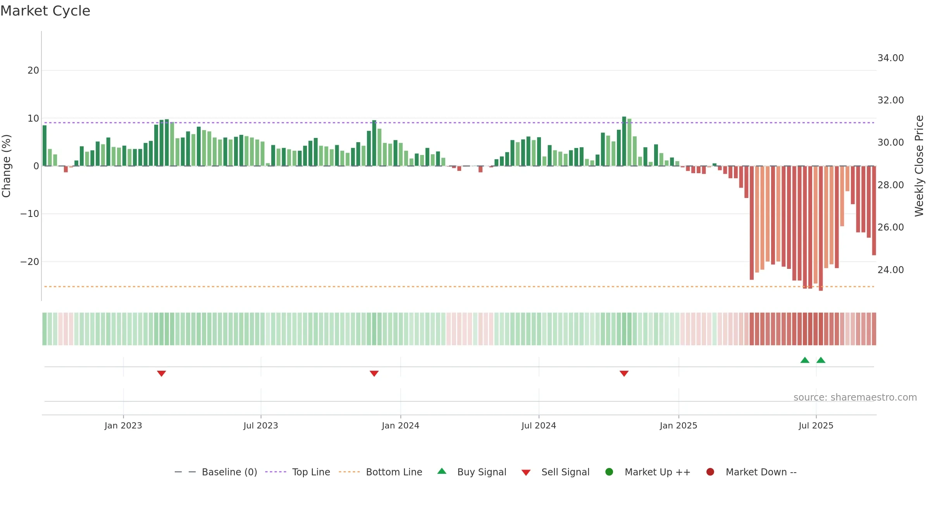Select the sell signal marker before Jan 2024

click(x=374, y=373)
